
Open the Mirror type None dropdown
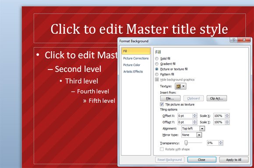point(199,135)
